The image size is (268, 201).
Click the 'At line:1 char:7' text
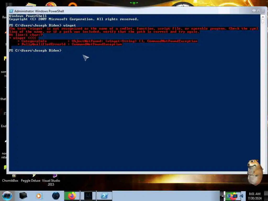pos(26,35)
